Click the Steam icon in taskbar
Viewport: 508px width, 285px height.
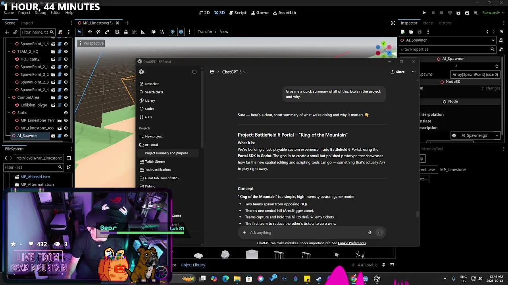click(x=318, y=279)
